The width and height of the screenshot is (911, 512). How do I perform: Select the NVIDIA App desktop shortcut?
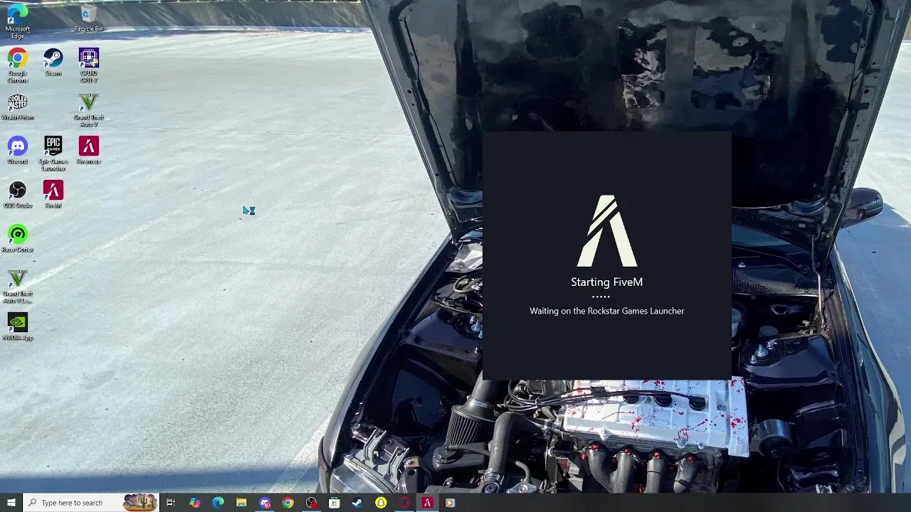[17, 326]
